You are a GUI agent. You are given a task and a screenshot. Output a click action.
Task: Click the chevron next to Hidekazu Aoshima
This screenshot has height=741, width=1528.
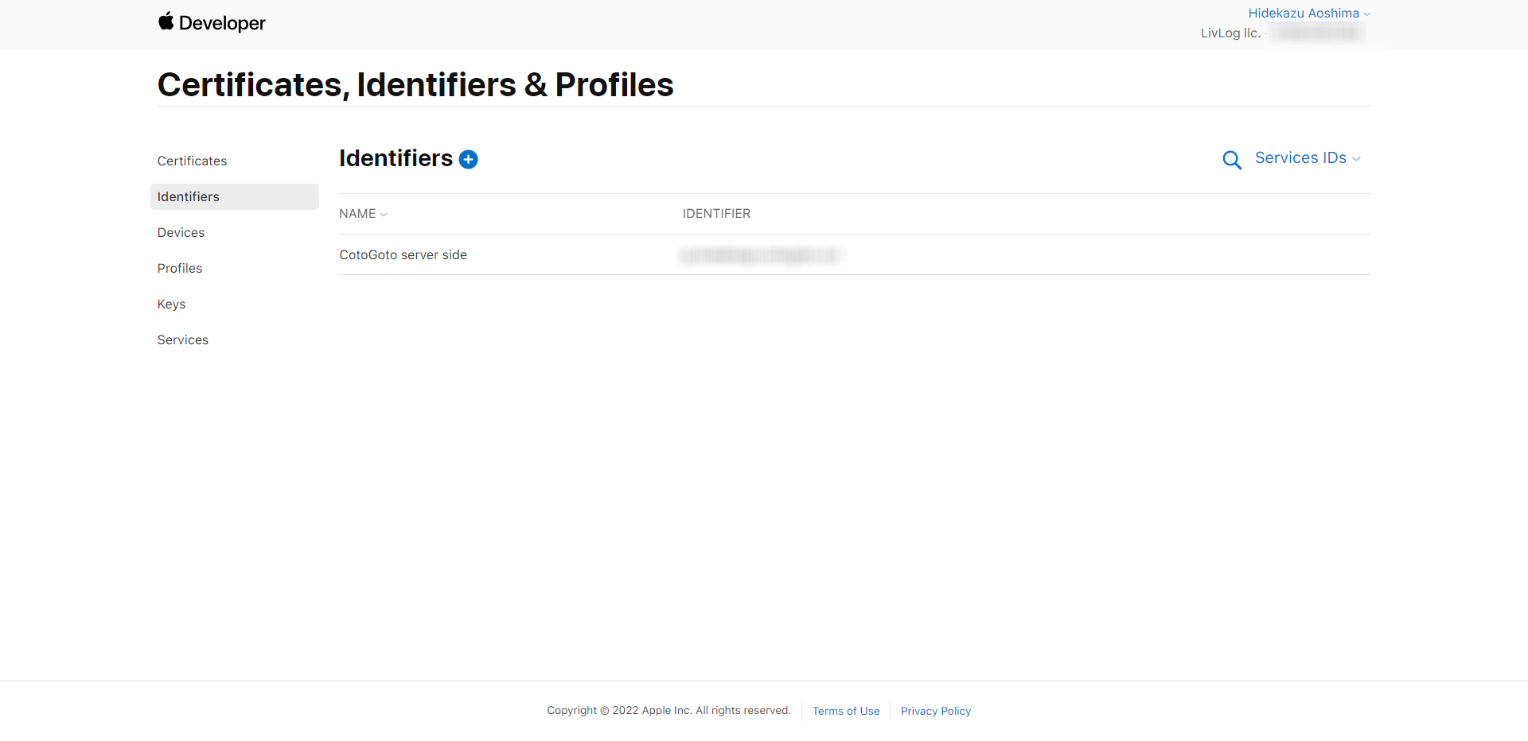click(1367, 14)
